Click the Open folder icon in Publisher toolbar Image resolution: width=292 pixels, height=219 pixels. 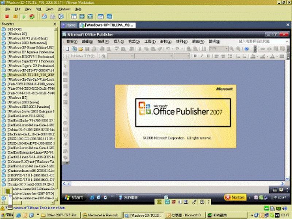tap(80, 49)
